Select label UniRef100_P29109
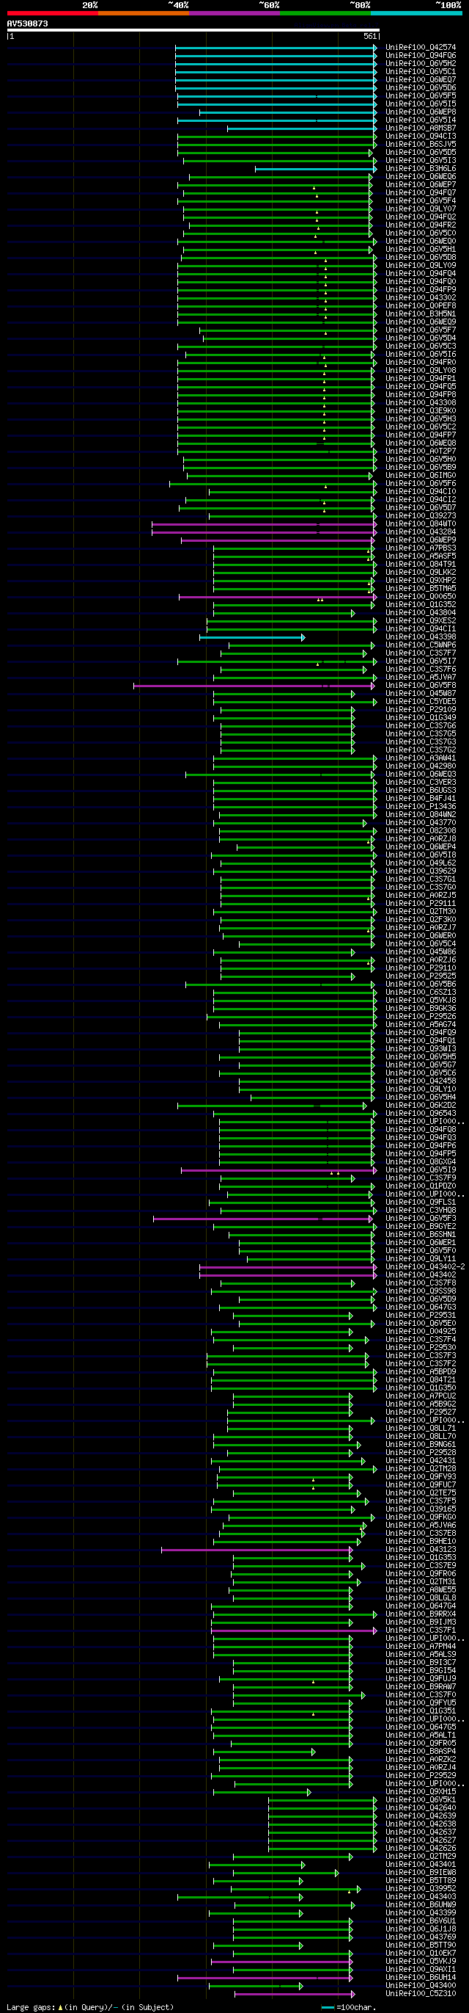The image size is (469, 2013). [x=421, y=710]
